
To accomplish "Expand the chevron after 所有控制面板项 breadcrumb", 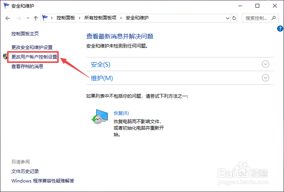I will click(x=121, y=18).
